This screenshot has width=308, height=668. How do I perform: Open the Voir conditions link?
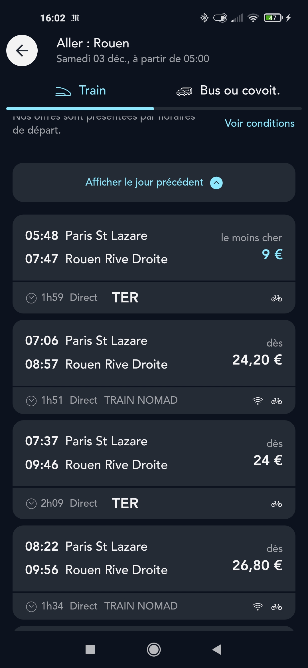click(x=260, y=123)
